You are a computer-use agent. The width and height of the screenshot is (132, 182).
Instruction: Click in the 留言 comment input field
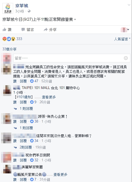[72, 58]
